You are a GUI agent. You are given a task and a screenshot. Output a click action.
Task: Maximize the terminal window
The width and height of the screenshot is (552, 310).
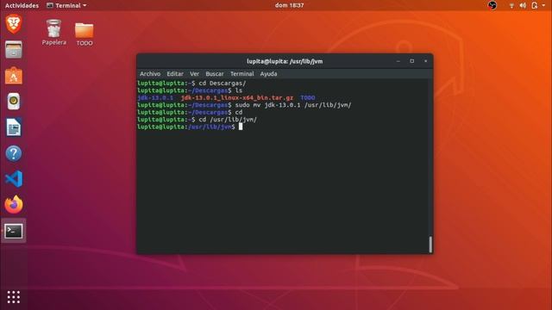pos(412,61)
